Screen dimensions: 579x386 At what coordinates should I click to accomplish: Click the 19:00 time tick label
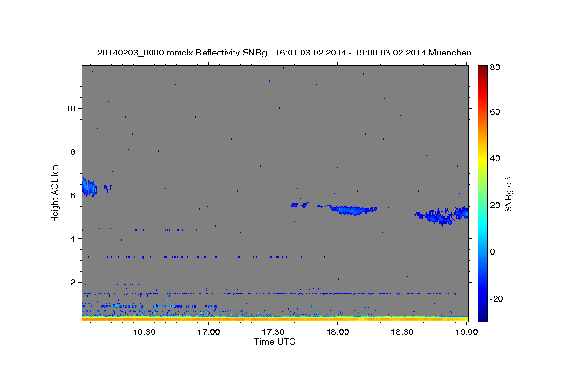(467, 332)
